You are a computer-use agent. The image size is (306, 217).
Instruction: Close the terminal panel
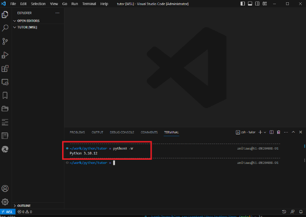(300, 132)
